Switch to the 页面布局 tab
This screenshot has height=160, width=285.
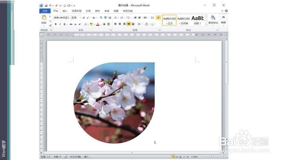click(x=77, y=11)
